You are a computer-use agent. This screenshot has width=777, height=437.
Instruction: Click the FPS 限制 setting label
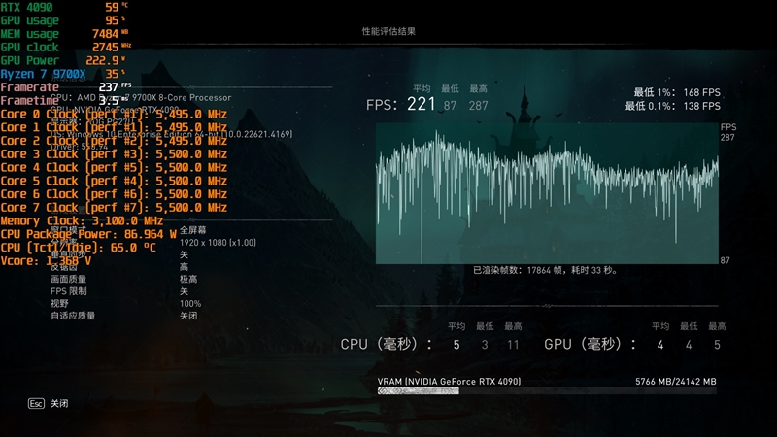[68, 291]
